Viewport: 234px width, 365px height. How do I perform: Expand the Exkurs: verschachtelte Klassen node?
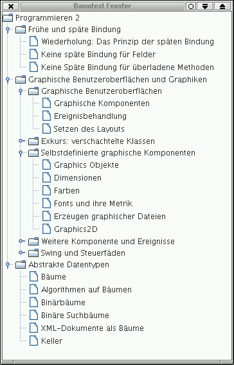[x=21, y=141]
